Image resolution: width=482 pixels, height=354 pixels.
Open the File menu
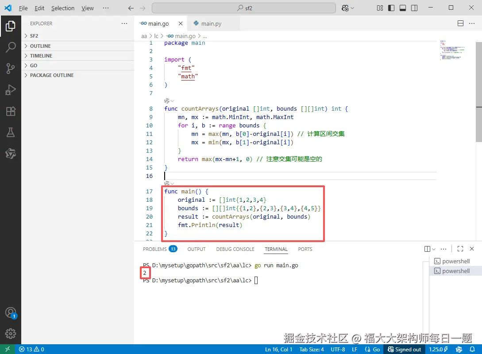coord(23,8)
